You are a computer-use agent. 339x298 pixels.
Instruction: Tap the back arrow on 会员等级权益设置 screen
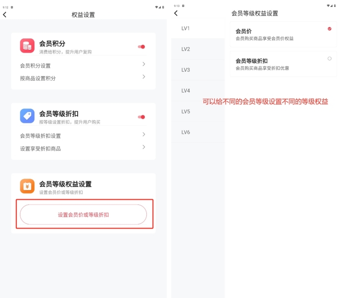[176, 13]
